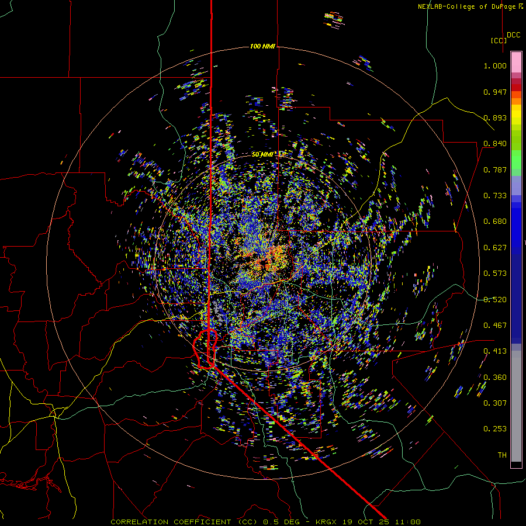The image size is (526, 526).
Task: Select the 1.000 legend value
Action: (495, 65)
